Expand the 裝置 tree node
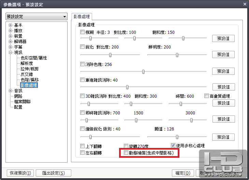 click(x=10, y=36)
